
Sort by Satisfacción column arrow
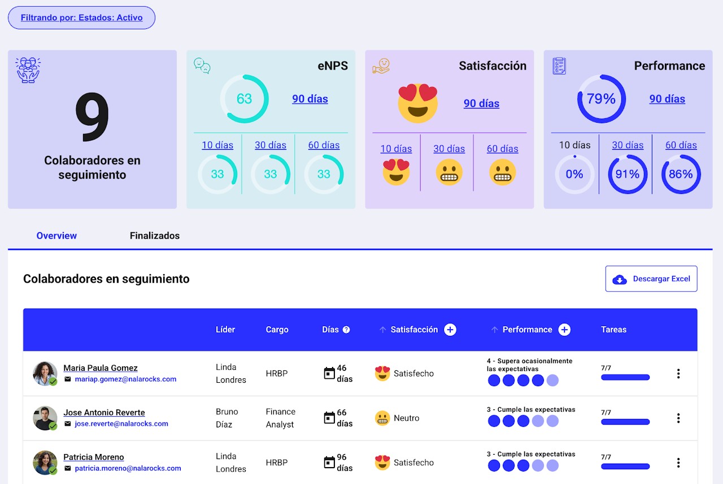[382, 330]
